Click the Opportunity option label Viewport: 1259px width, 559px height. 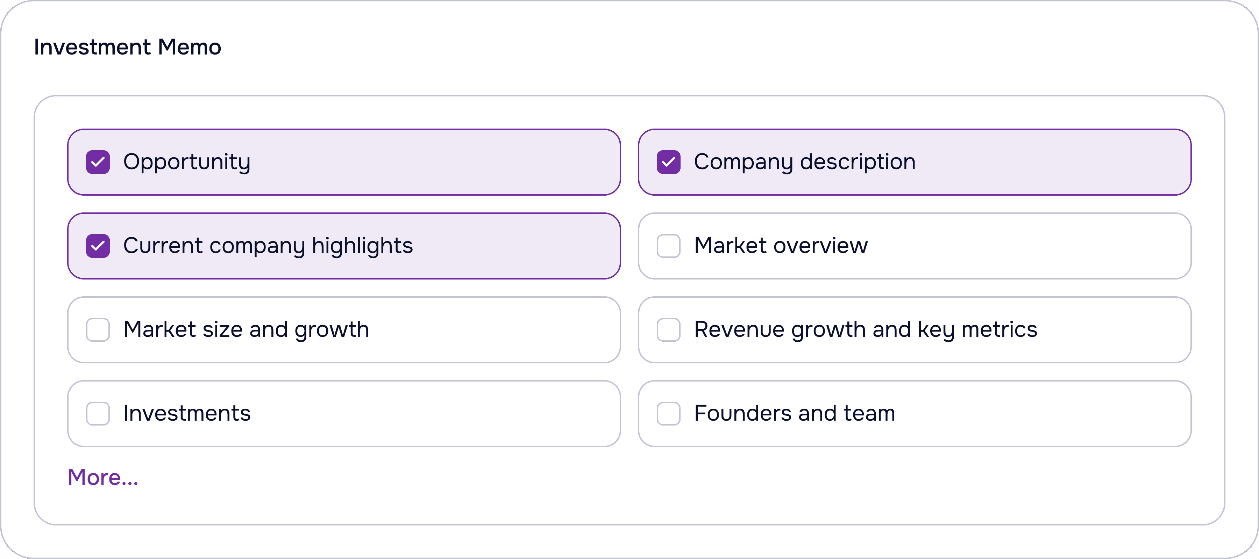(x=187, y=162)
